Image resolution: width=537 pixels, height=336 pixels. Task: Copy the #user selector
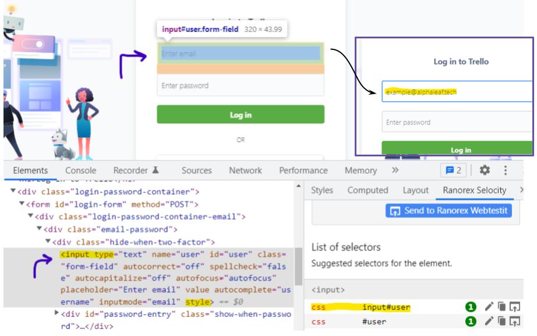pyautogui.click(x=501, y=321)
